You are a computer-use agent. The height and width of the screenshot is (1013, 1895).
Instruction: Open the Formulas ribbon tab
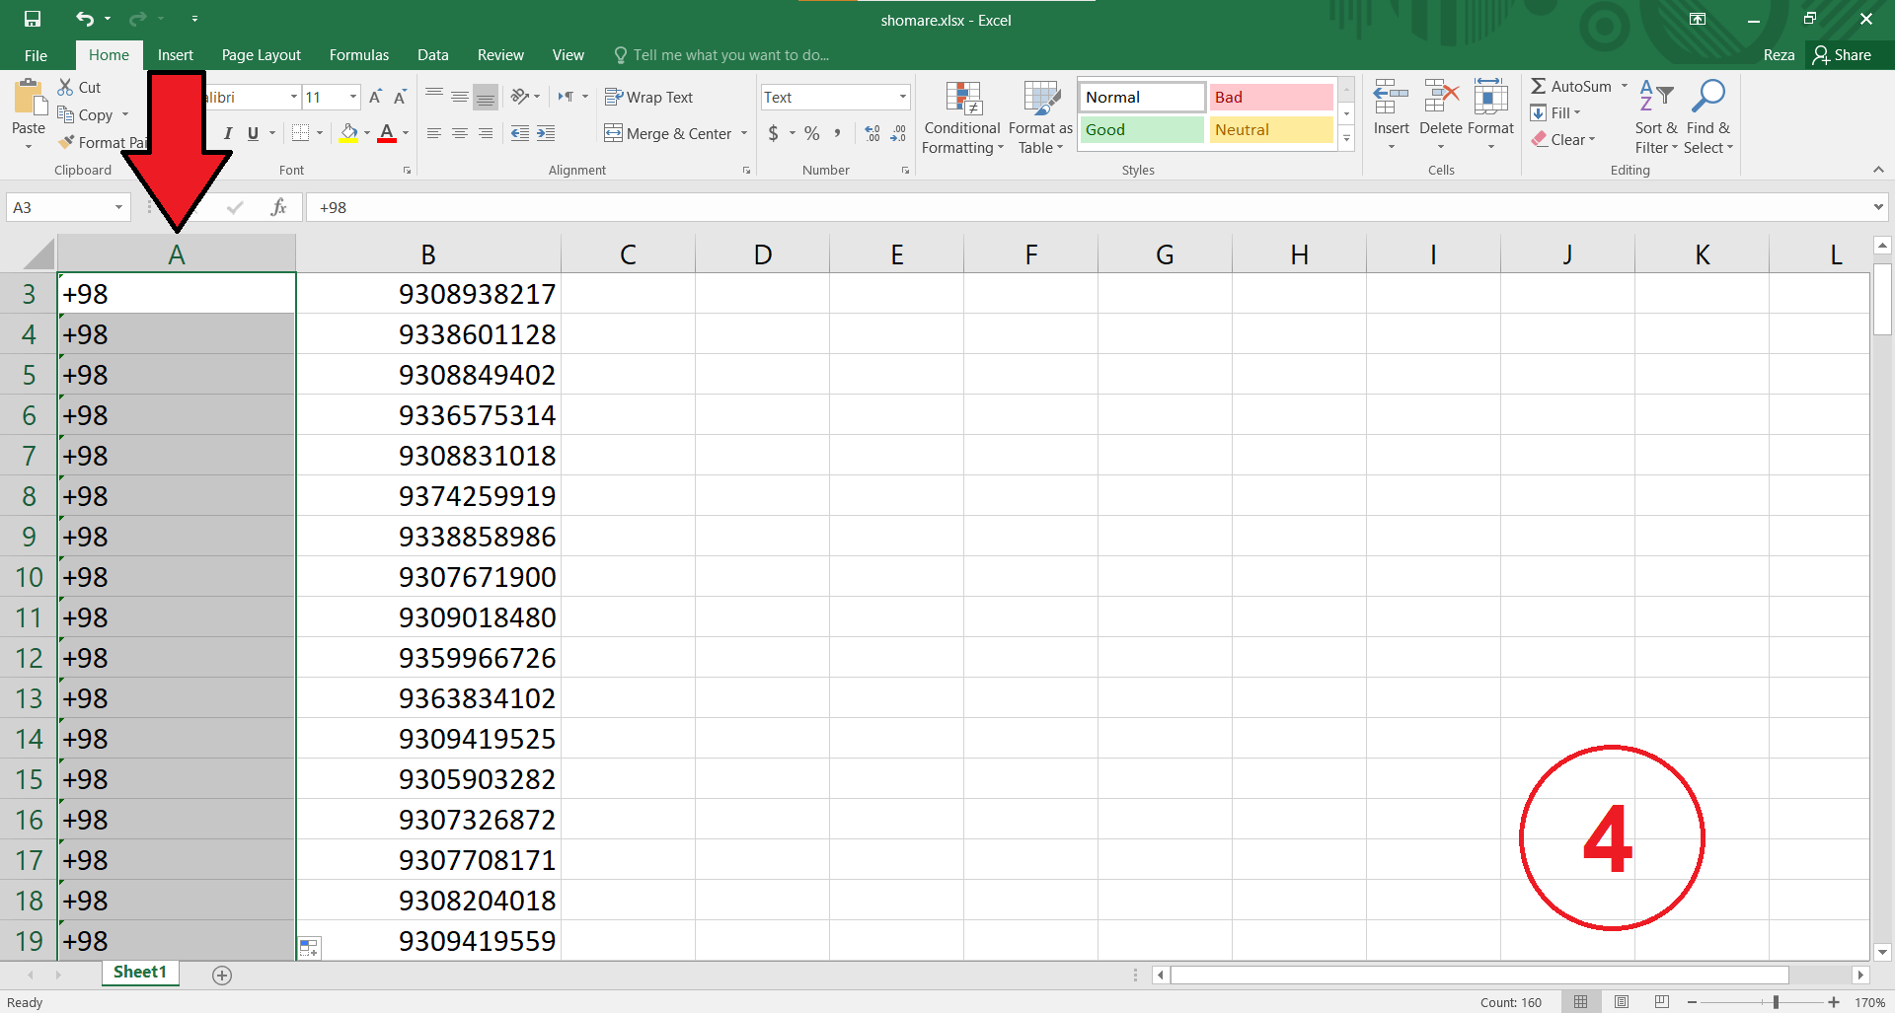pyautogui.click(x=358, y=55)
